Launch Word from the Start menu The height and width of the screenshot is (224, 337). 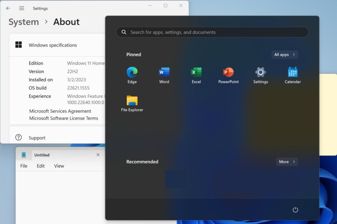(x=164, y=75)
